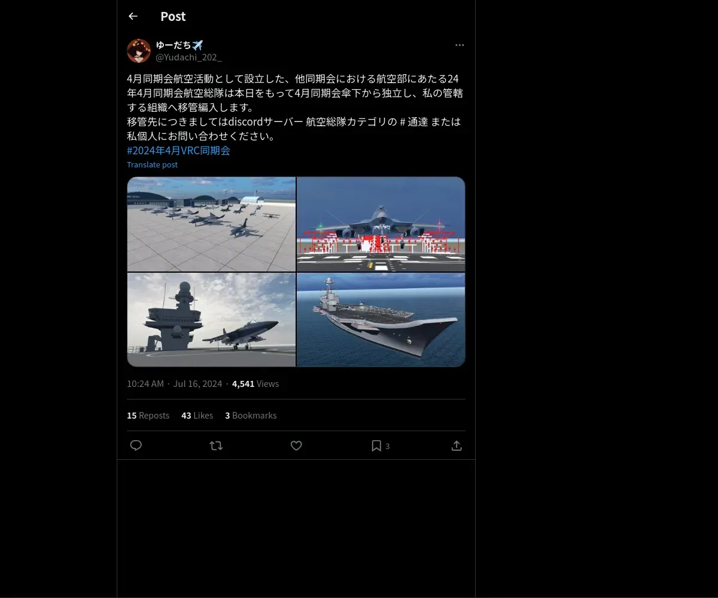View the 43 Likes list
This screenshot has width=718, height=598.
coord(197,415)
